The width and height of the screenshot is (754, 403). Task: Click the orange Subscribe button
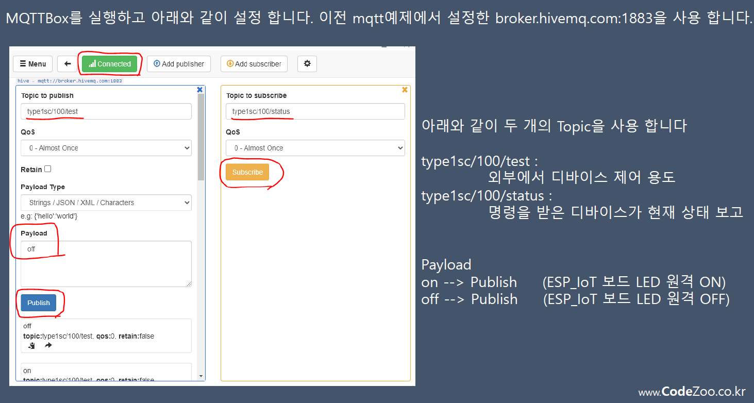tap(247, 172)
